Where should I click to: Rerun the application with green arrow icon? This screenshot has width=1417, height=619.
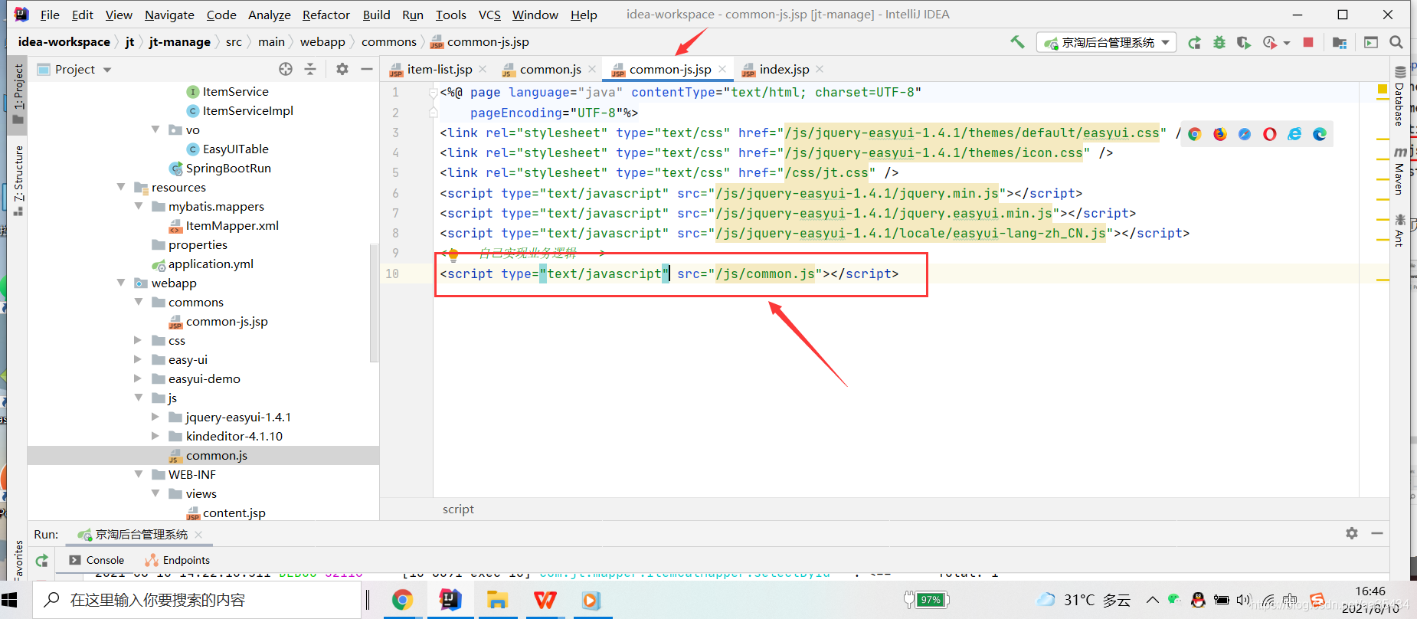pyautogui.click(x=1194, y=43)
